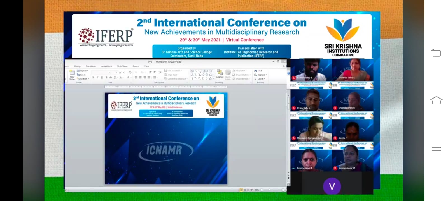Viewport: 448px width, 201px height.
Task: Click the Reset slide button
Action: (x=81, y=75)
